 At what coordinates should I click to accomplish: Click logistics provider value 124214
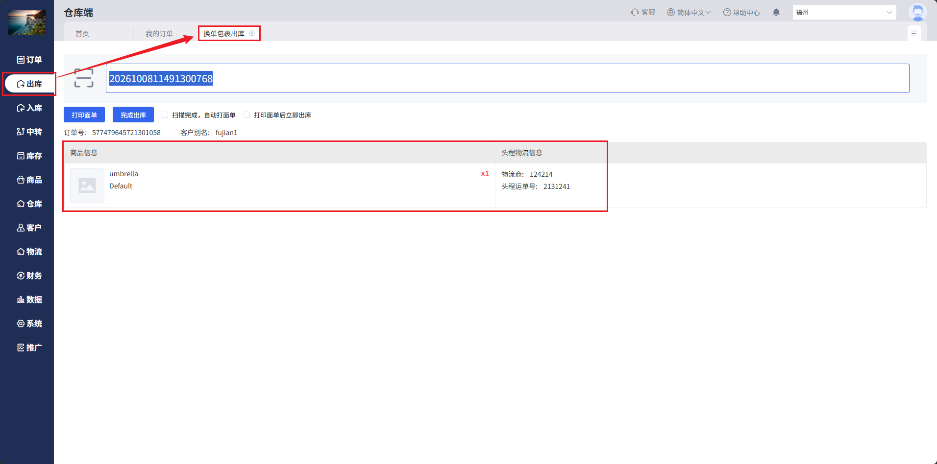(x=541, y=174)
